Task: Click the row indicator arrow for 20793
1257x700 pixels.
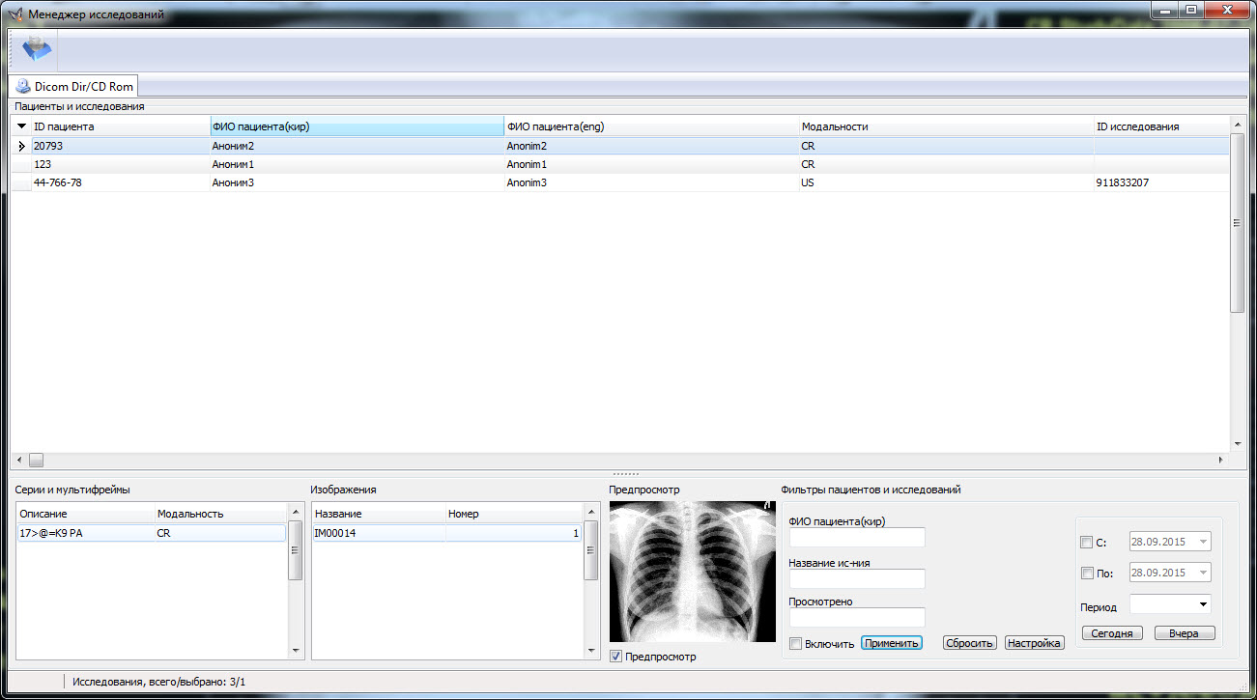Action: (x=21, y=146)
